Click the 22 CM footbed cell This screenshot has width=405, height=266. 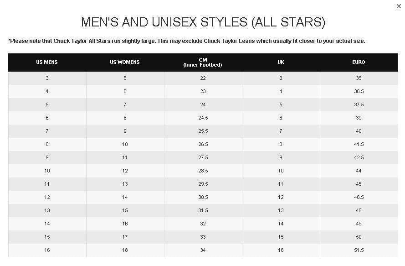pos(203,78)
